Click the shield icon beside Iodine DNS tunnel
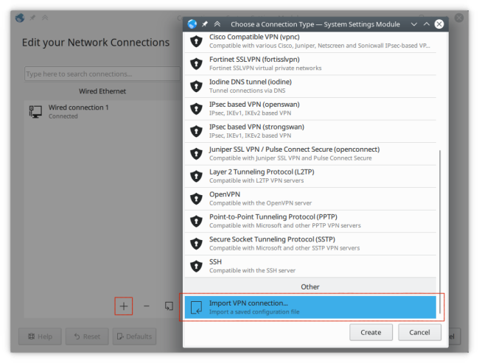The width and height of the screenshot is (479, 363). click(196, 86)
